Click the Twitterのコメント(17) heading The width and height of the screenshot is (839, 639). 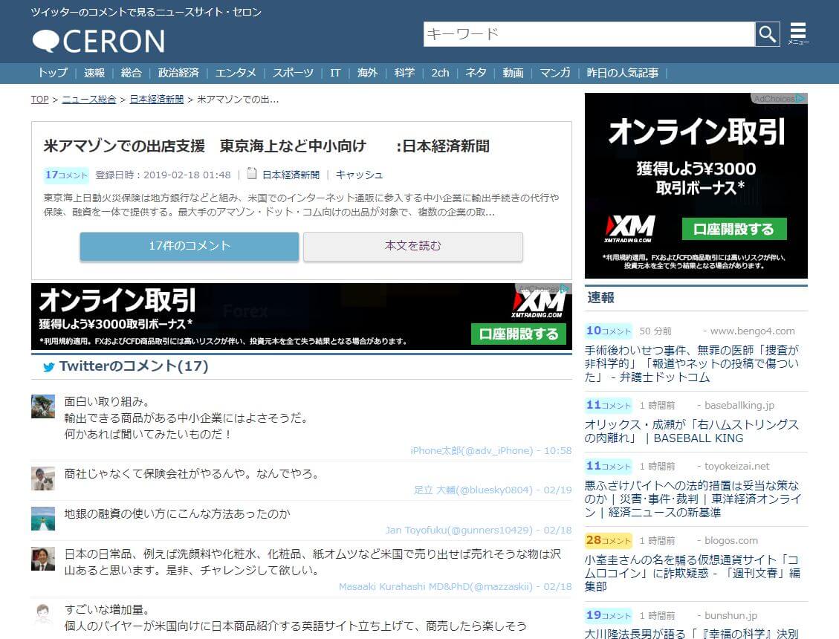pyautogui.click(x=134, y=366)
